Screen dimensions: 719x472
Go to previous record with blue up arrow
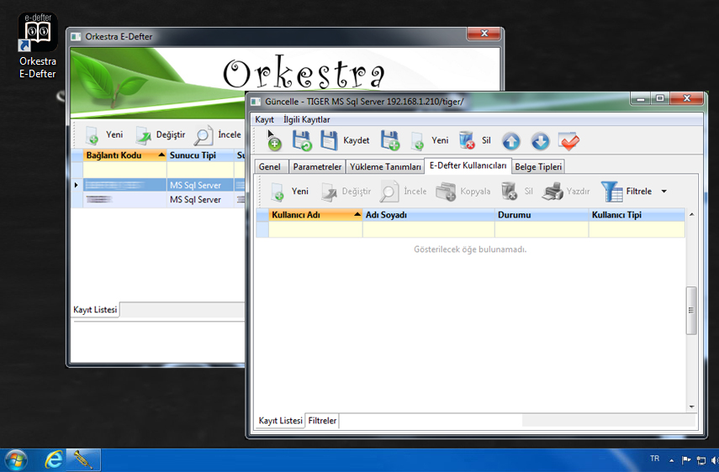coord(510,141)
